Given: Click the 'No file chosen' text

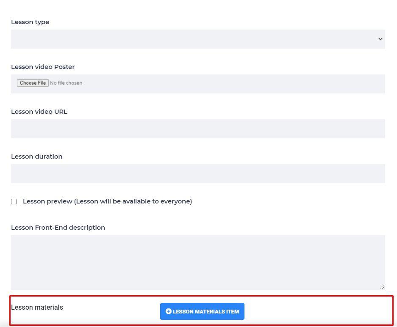Looking at the screenshot, I should [66, 83].
